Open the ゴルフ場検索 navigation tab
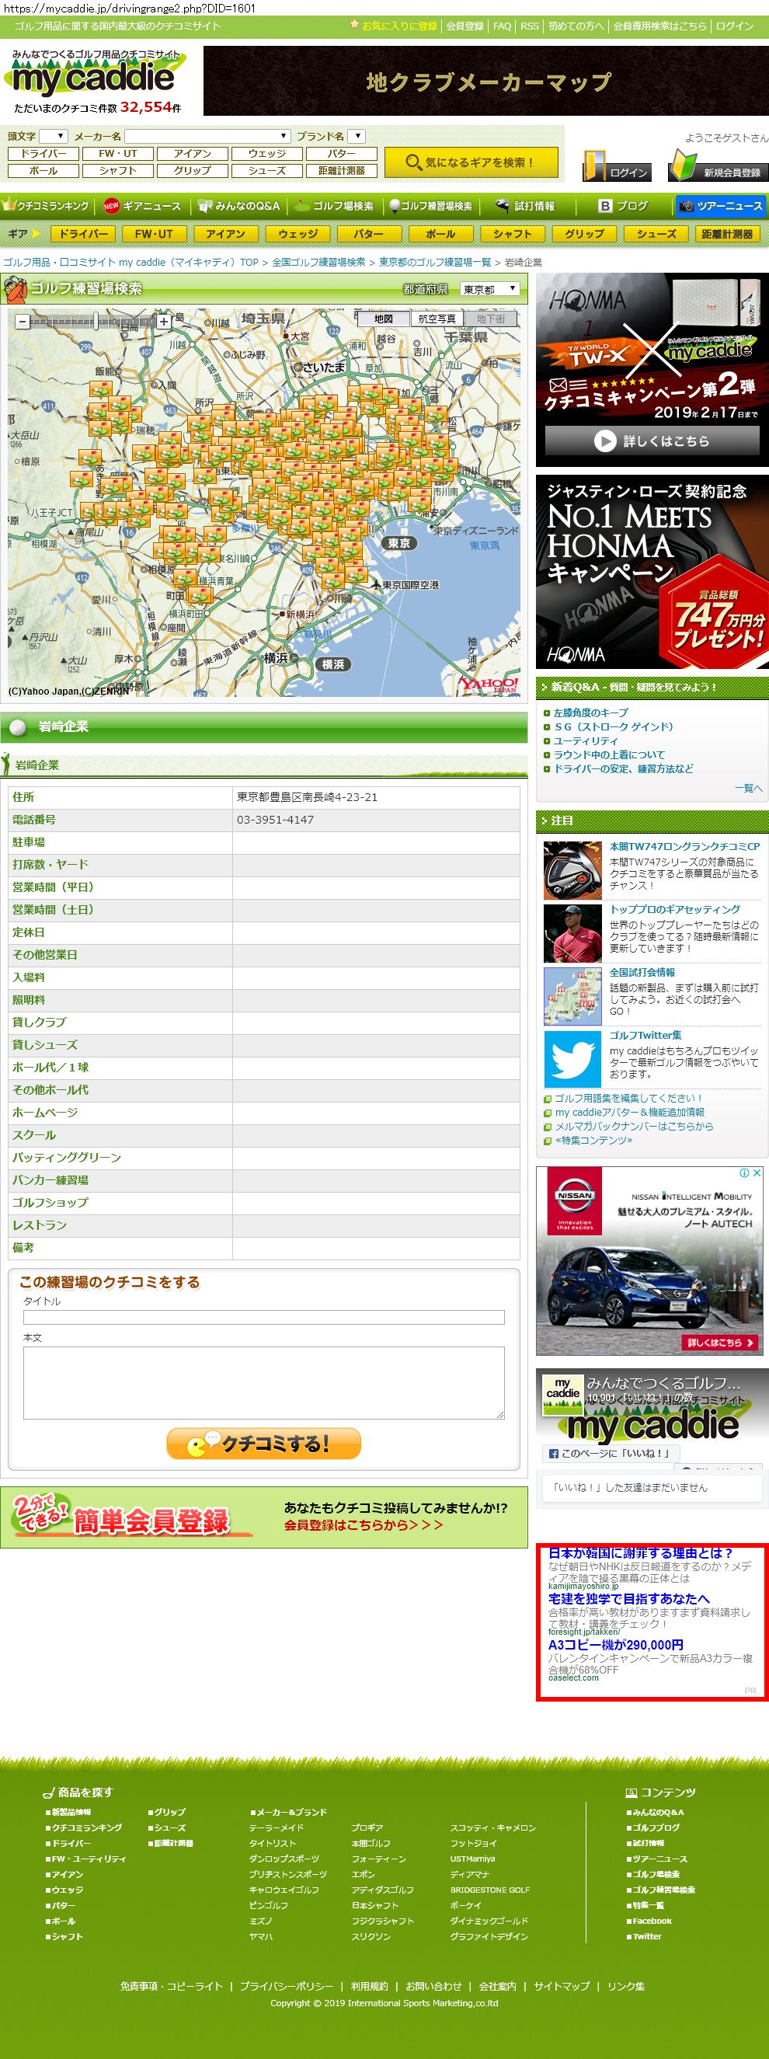Image resolution: width=769 pixels, height=2059 pixels. pos(335,206)
